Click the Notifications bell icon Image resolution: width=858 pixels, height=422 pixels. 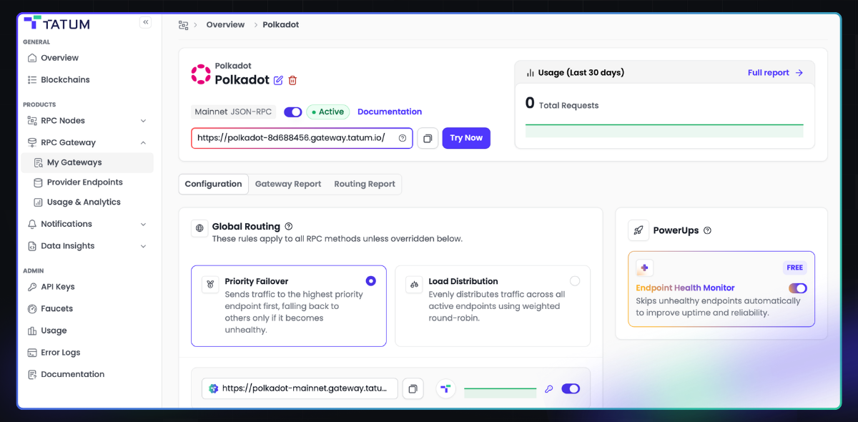point(32,224)
